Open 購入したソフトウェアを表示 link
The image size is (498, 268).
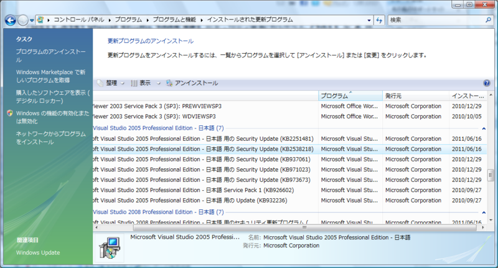[x=53, y=97]
